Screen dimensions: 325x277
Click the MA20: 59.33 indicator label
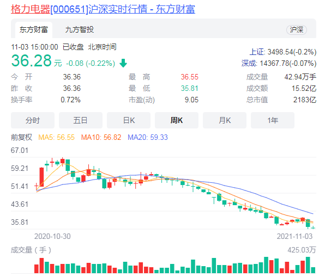(x=148, y=137)
